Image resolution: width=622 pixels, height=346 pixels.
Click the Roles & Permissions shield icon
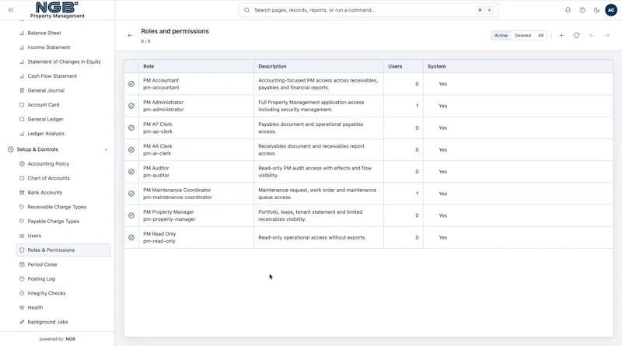[x=22, y=250]
